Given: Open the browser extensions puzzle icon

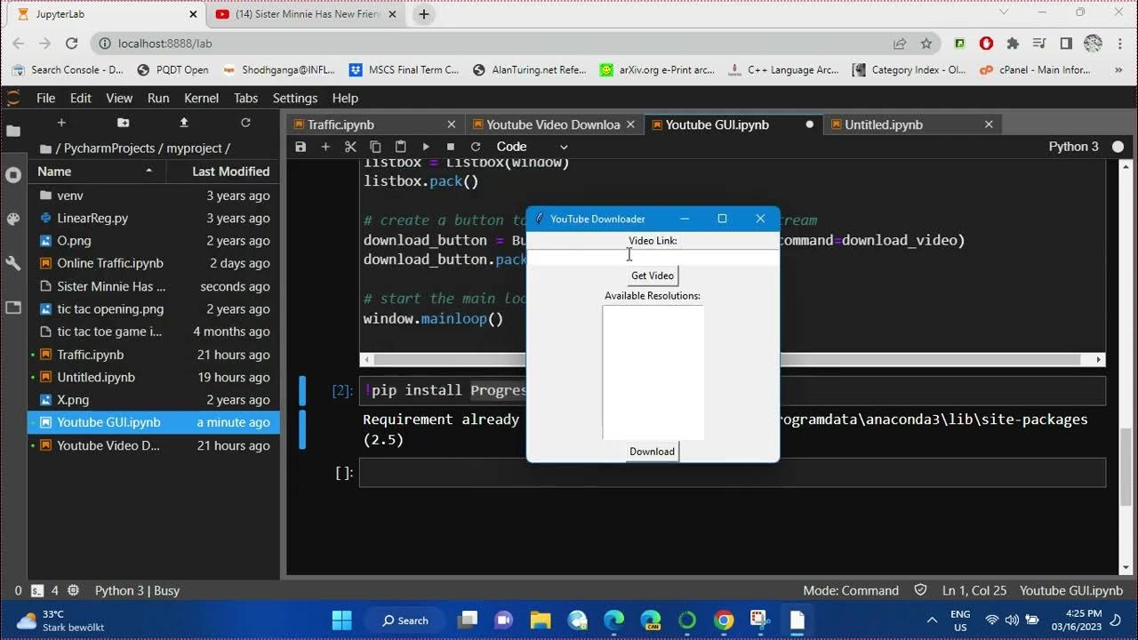Looking at the screenshot, I should [x=1013, y=43].
